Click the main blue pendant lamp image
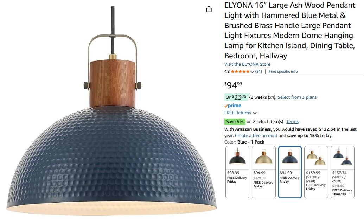The image size is (364, 223). point(111,111)
